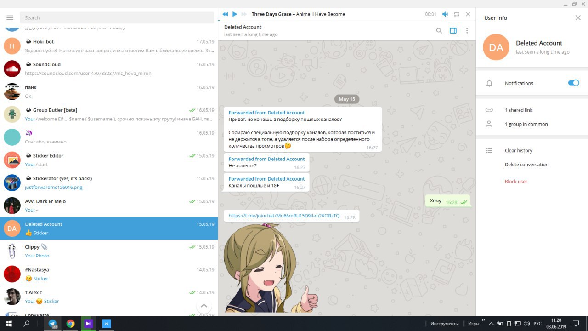Viewport: 588px width, 331px height.
Task: Click the Stickerator magic hat avatar
Action: 12,183
